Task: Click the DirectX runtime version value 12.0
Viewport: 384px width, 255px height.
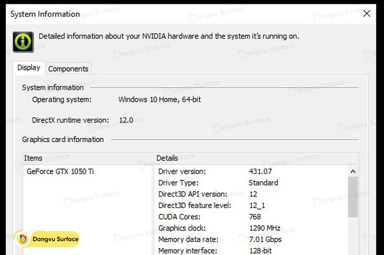Action: click(126, 120)
